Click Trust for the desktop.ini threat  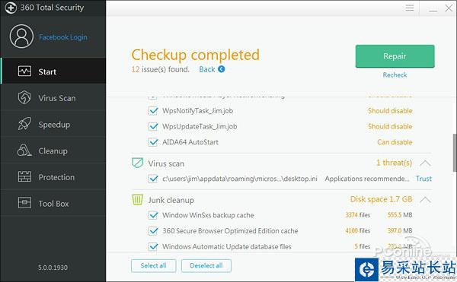coord(423,179)
